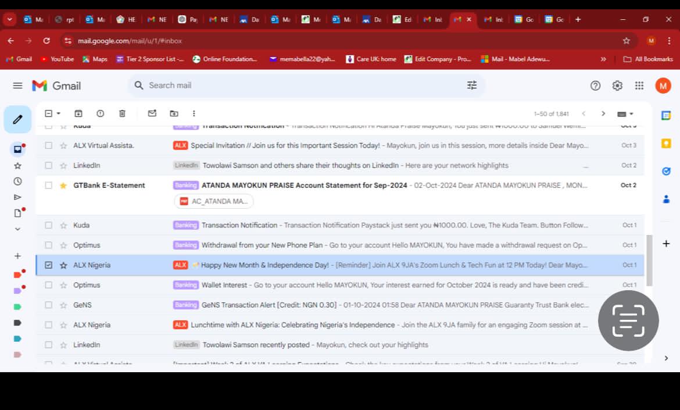Screen dimensions: 680x410
Task: Open the AC_ATANDA MA... PDF attachment
Action: click(214, 201)
